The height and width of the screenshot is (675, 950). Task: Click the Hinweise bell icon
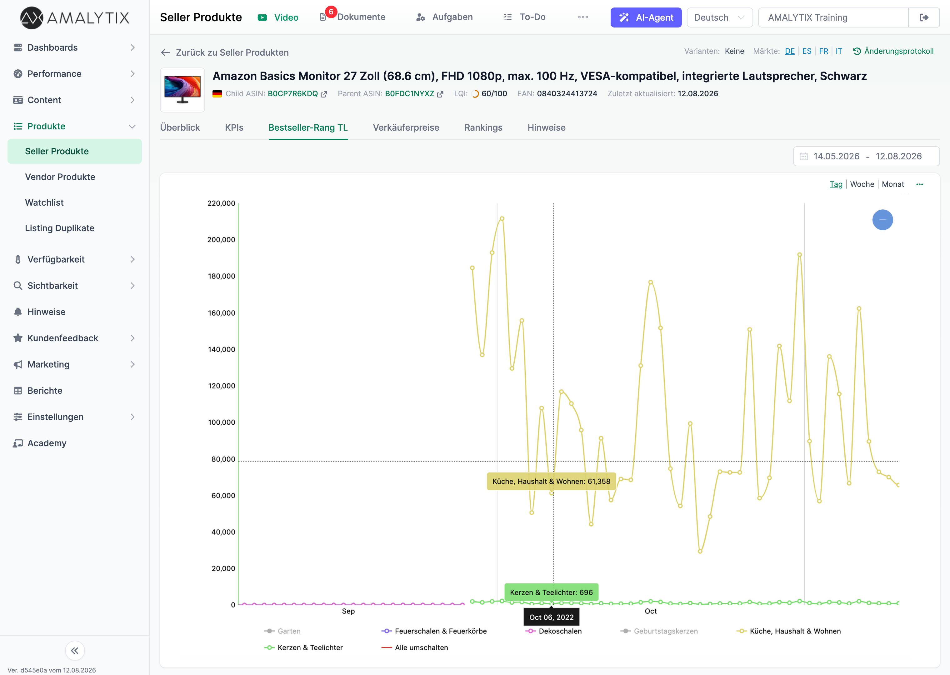pos(18,312)
